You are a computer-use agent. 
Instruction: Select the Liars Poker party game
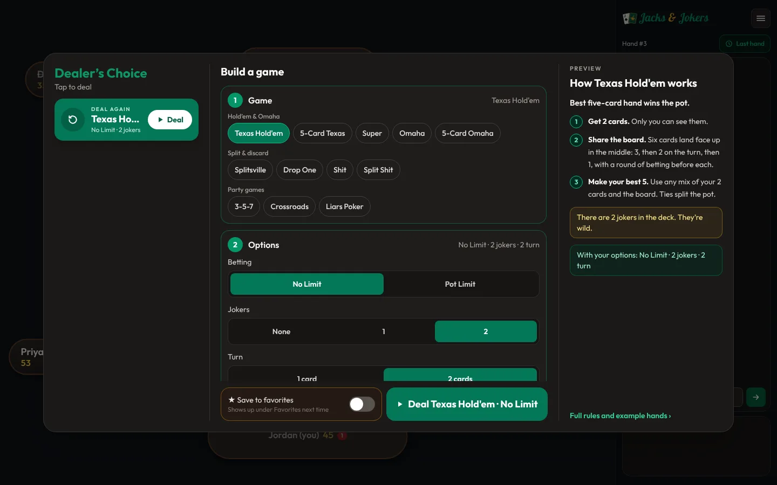coord(345,206)
